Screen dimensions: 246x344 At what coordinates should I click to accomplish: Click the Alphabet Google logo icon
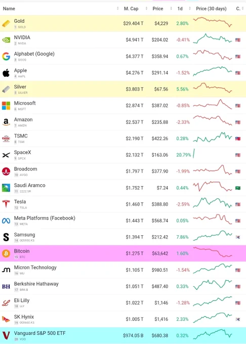point(6,56)
